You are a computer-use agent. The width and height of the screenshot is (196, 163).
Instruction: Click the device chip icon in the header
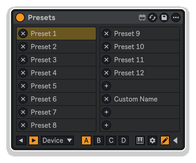[x=142, y=17]
